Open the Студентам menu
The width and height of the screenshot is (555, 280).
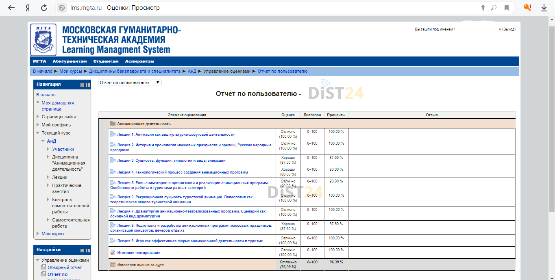pyautogui.click(x=106, y=61)
